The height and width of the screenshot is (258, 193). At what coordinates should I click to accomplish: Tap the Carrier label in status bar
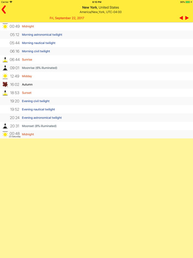(x=5, y=2)
